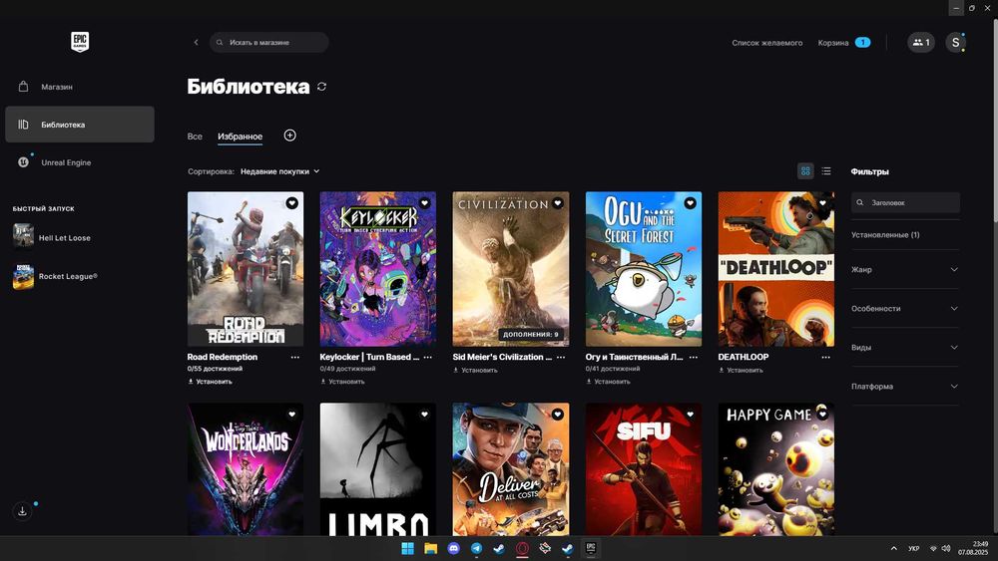Open volume control in system tray
Viewport: 998px width, 561px height.
pos(946,548)
